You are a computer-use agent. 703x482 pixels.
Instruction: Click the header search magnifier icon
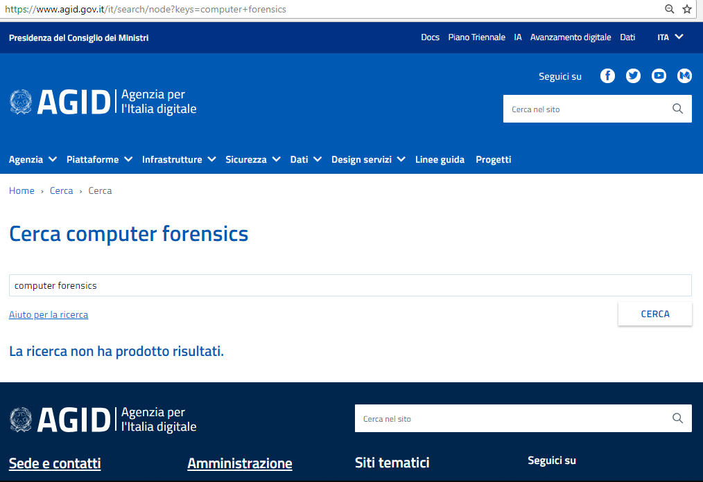pyautogui.click(x=677, y=109)
